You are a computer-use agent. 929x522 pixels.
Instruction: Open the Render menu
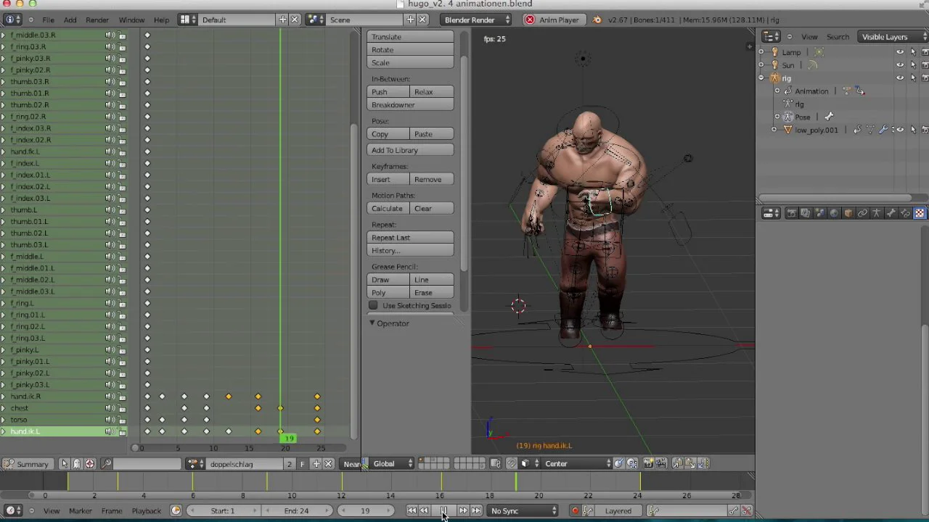[97, 20]
